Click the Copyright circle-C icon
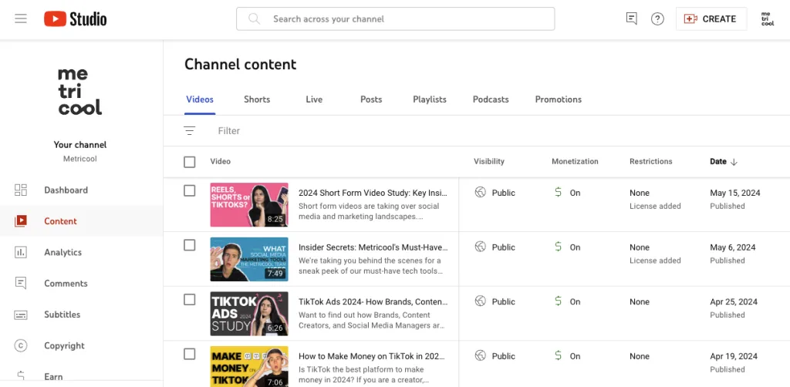The image size is (790, 387). click(21, 345)
